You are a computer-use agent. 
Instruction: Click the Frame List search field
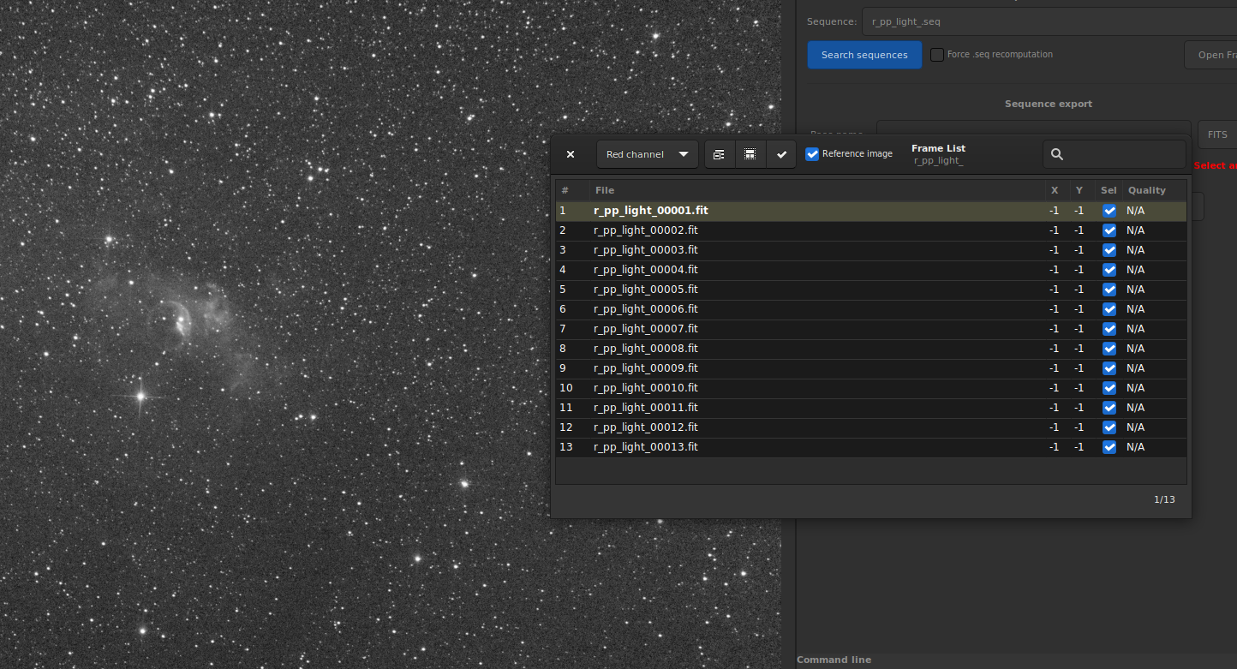(x=1114, y=154)
